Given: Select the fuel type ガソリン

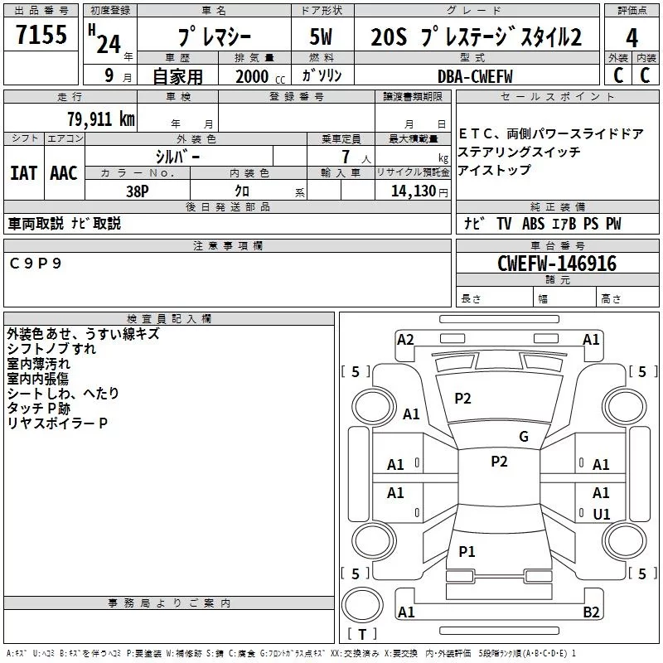Looking at the screenshot, I should tap(322, 75).
